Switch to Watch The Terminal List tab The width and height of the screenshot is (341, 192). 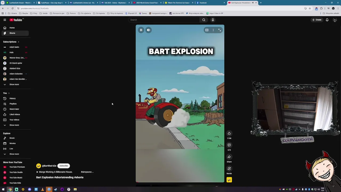pyautogui.click(x=178, y=3)
